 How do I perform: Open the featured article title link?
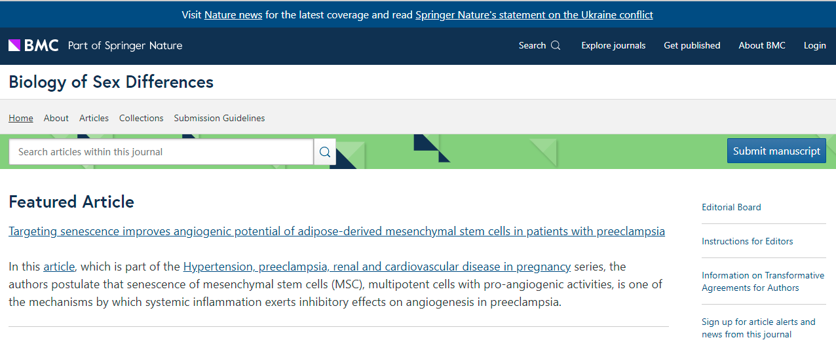337,231
